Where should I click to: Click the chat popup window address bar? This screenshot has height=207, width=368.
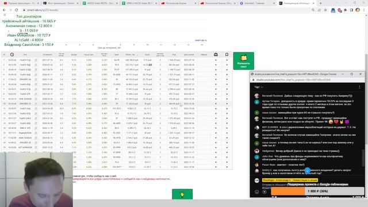[308, 80]
